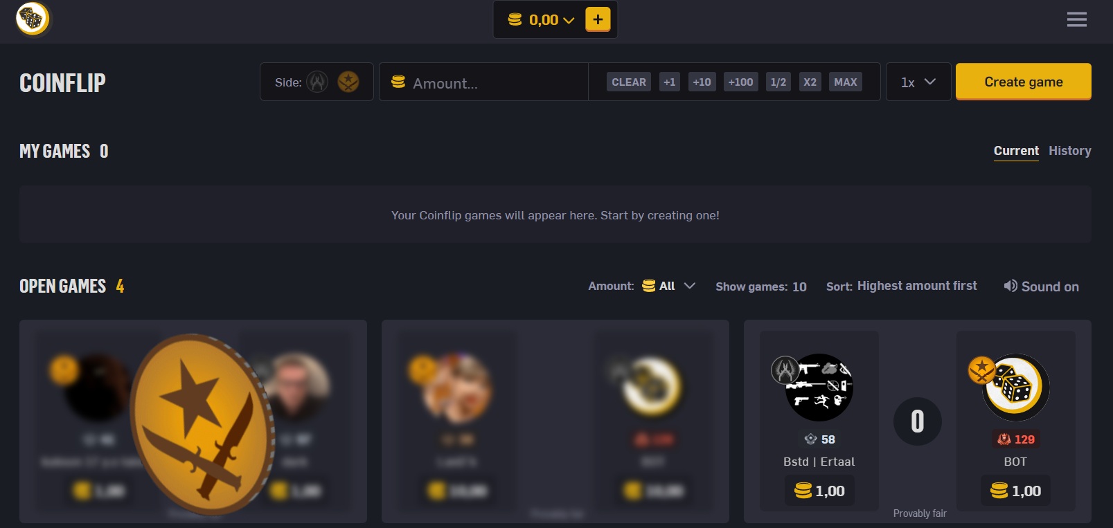Select the terrorist side gold coin
Viewport: 1113px width, 528px height.
coord(348,82)
